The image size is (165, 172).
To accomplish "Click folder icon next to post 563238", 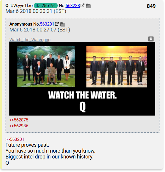I will point(89,6).
